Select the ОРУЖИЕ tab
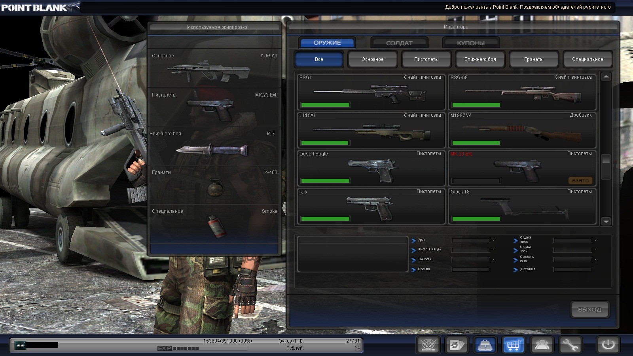The width and height of the screenshot is (633, 356). click(327, 43)
